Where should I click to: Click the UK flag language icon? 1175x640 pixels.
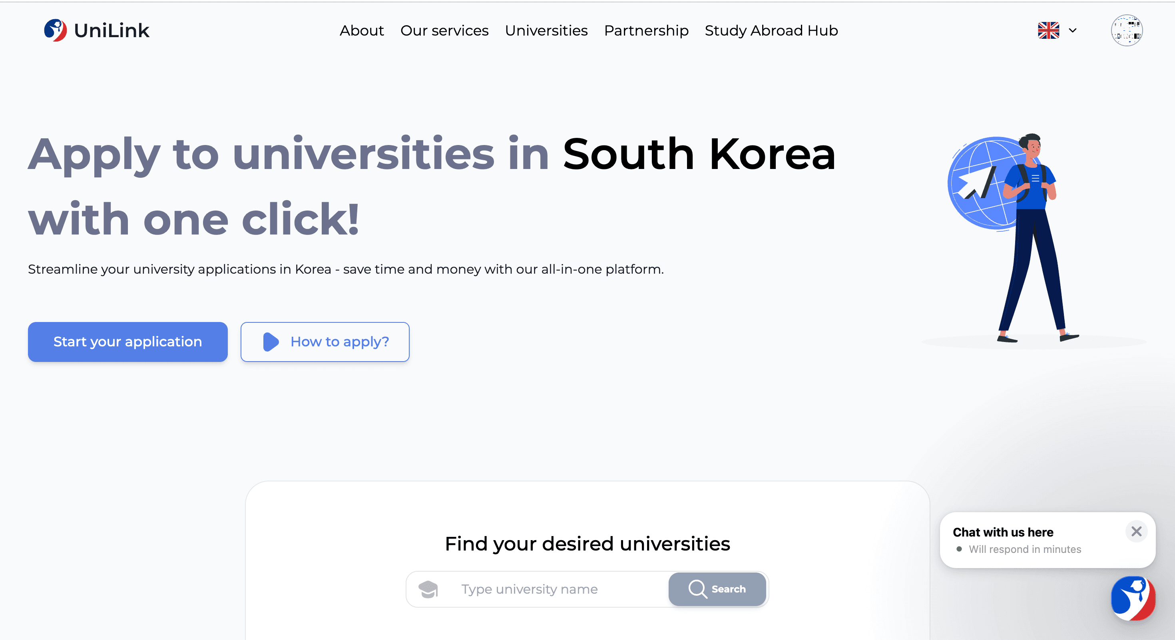1048,30
